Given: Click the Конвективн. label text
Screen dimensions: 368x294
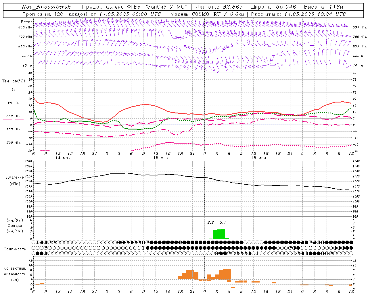Looking at the screenshot, I should [x=15, y=268].
